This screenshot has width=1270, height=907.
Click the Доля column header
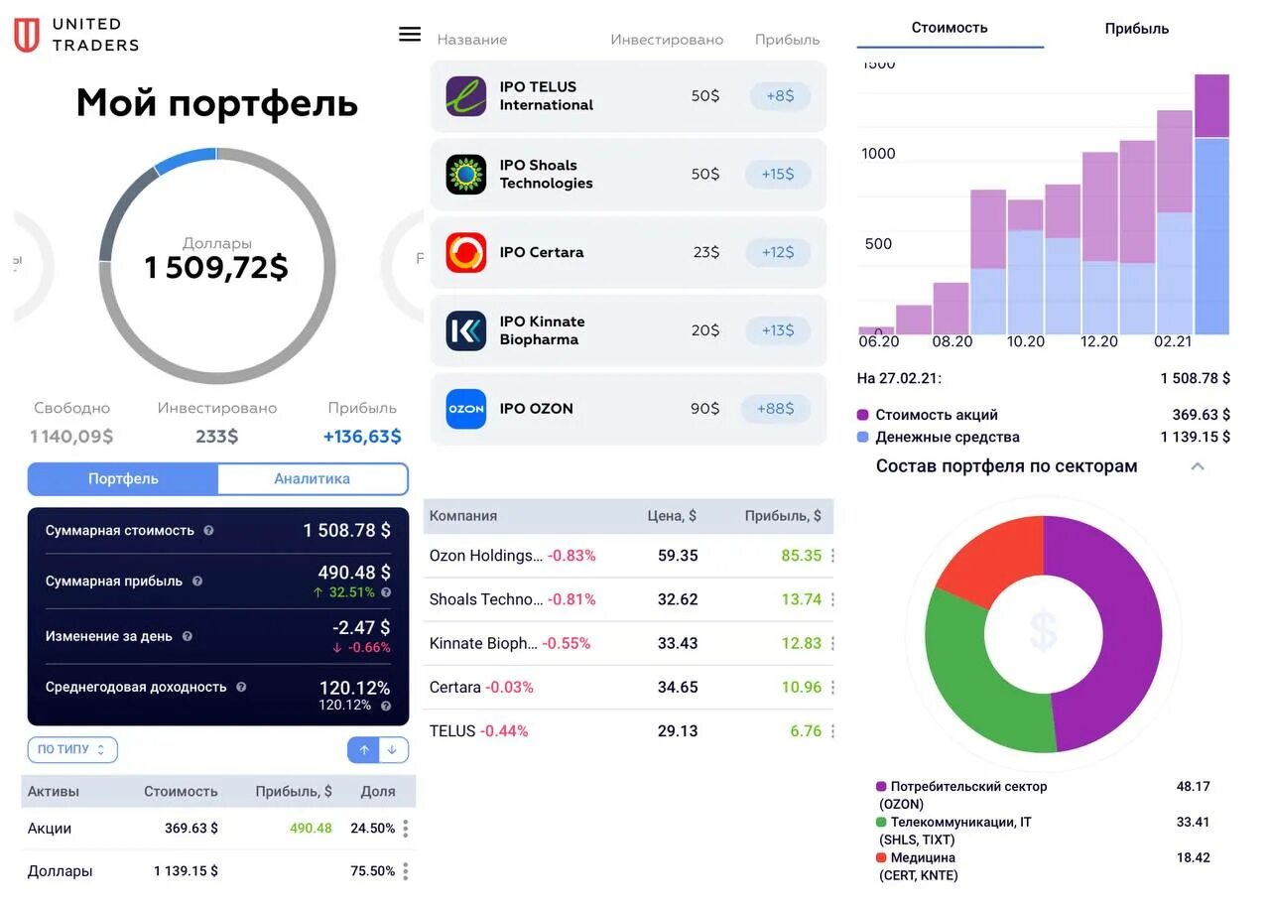[x=378, y=792]
